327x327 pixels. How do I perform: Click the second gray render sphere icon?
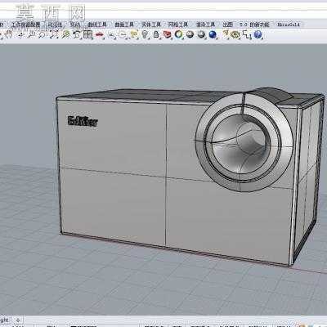(201, 34)
